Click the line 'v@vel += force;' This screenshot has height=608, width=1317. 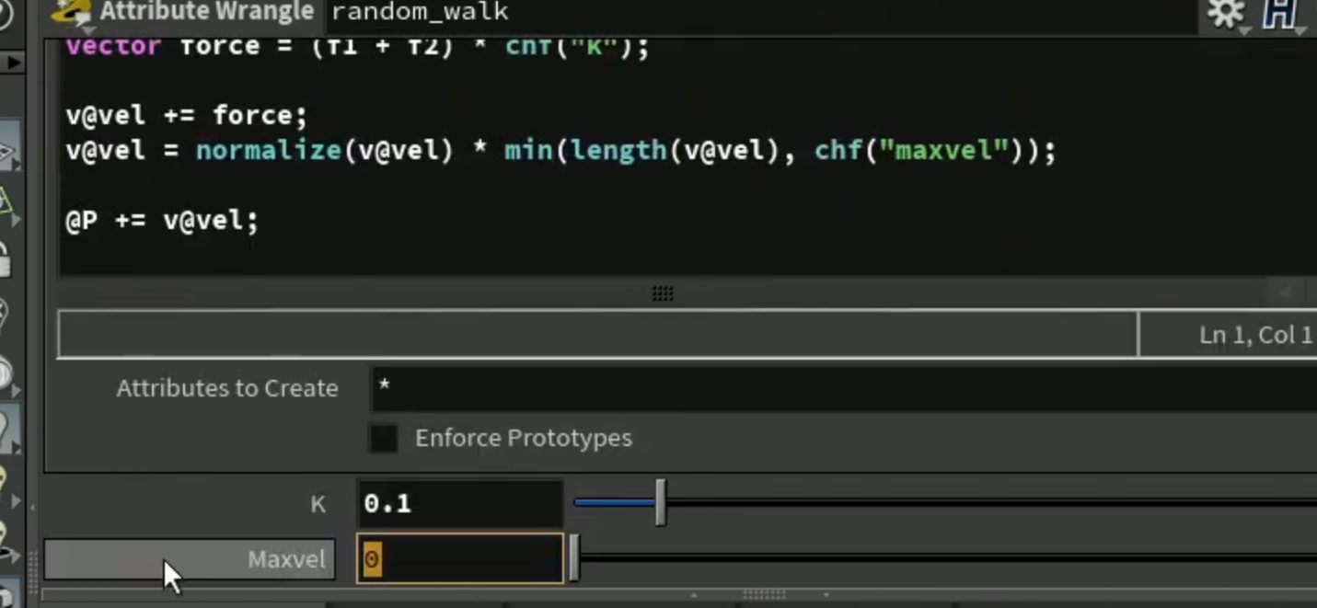pyautogui.click(x=186, y=115)
